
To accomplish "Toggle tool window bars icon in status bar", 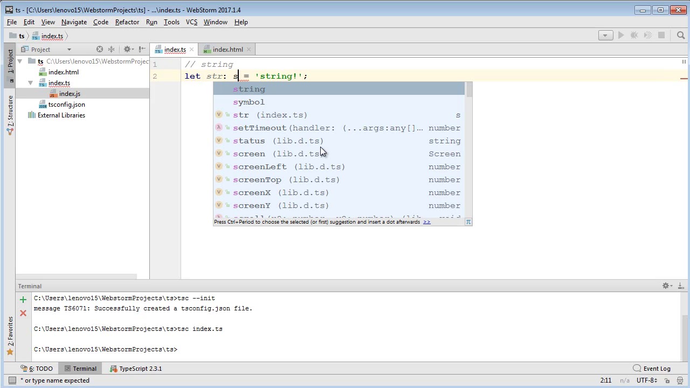I will pyautogui.click(x=12, y=380).
